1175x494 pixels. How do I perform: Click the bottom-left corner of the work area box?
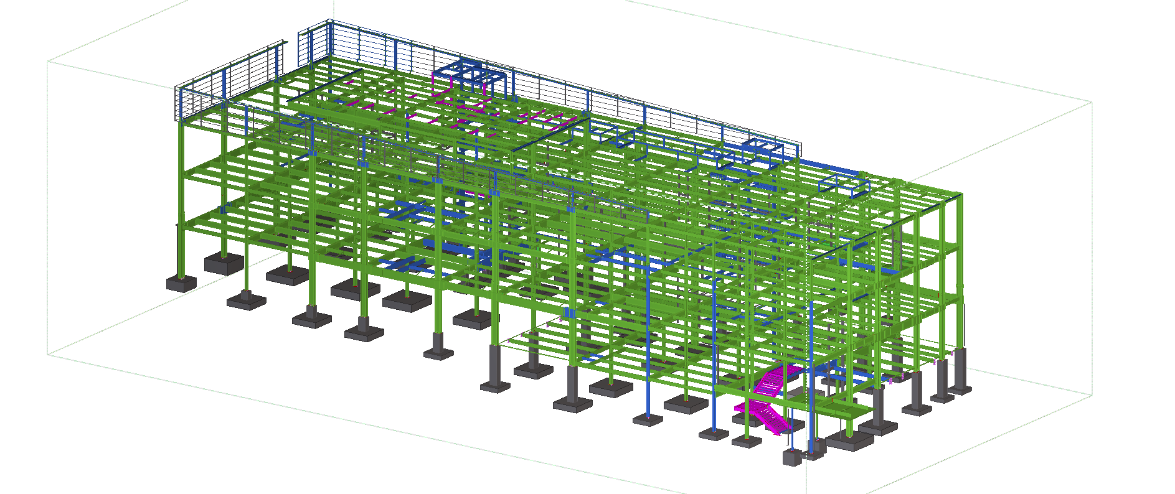(x=48, y=354)
